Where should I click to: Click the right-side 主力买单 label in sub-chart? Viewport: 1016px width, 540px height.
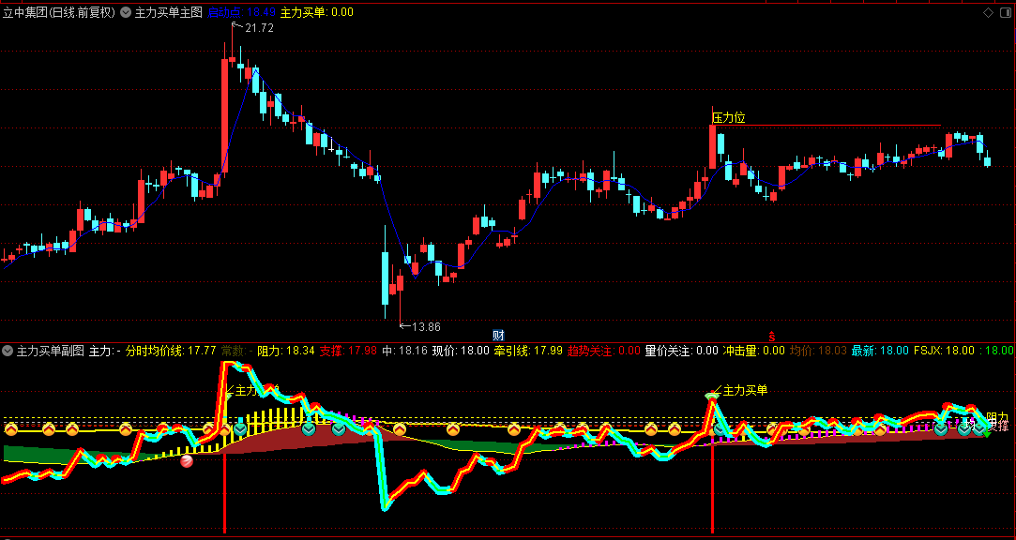[745, 390]
